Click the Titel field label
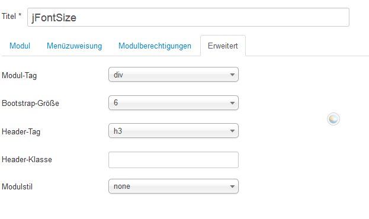The image size is (369, 219). (11, 17)
